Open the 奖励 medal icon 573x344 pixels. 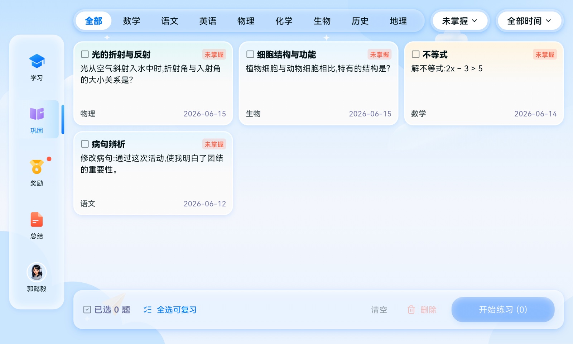(37, 167)
